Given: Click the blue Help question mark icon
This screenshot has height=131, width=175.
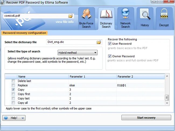Looking at the screenshot, I should 6,118.
